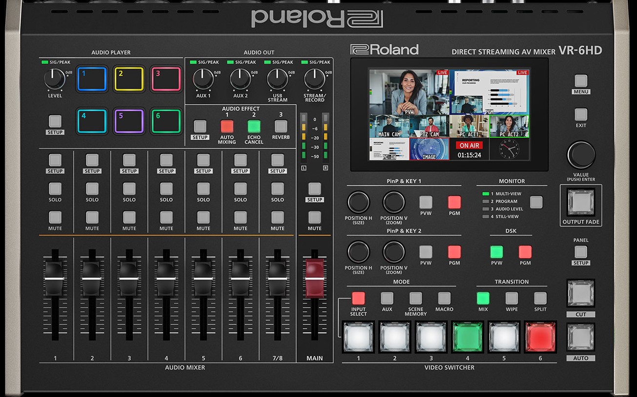The height and width of the screenshot is (397, 637).
Task: Select the WIPE transition button
Action: pos(512,298)
